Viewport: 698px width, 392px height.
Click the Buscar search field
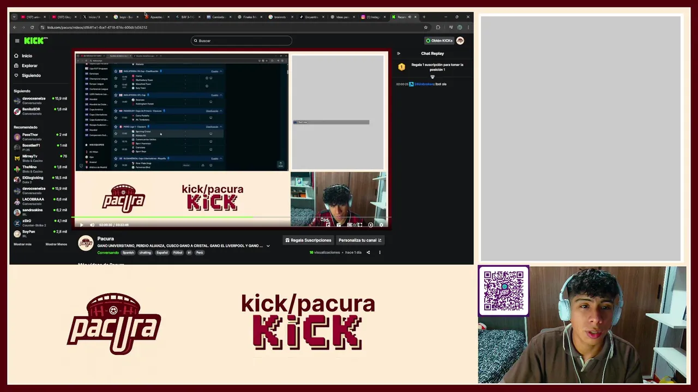pyautogui.click(x=242, y=41)
